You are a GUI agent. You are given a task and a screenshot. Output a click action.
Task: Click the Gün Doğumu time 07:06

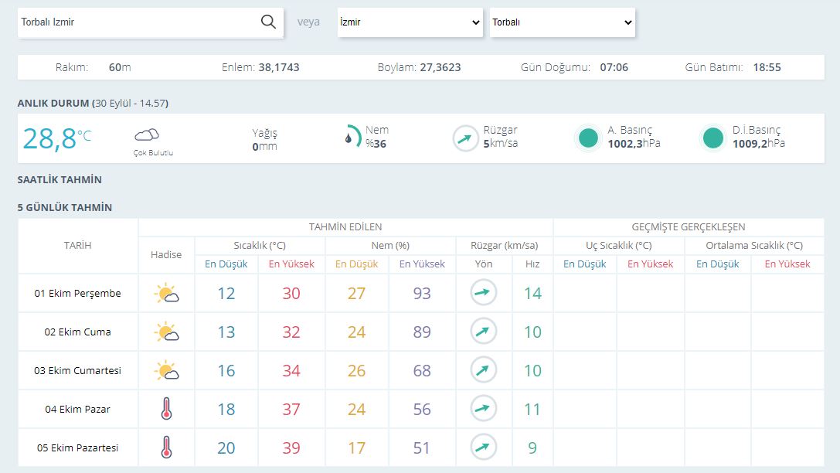614,67
